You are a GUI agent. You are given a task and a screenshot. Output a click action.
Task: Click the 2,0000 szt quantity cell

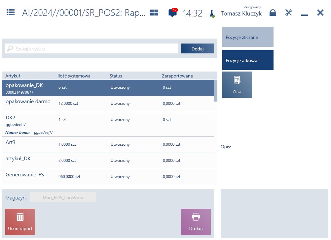[x=67, y=160]
